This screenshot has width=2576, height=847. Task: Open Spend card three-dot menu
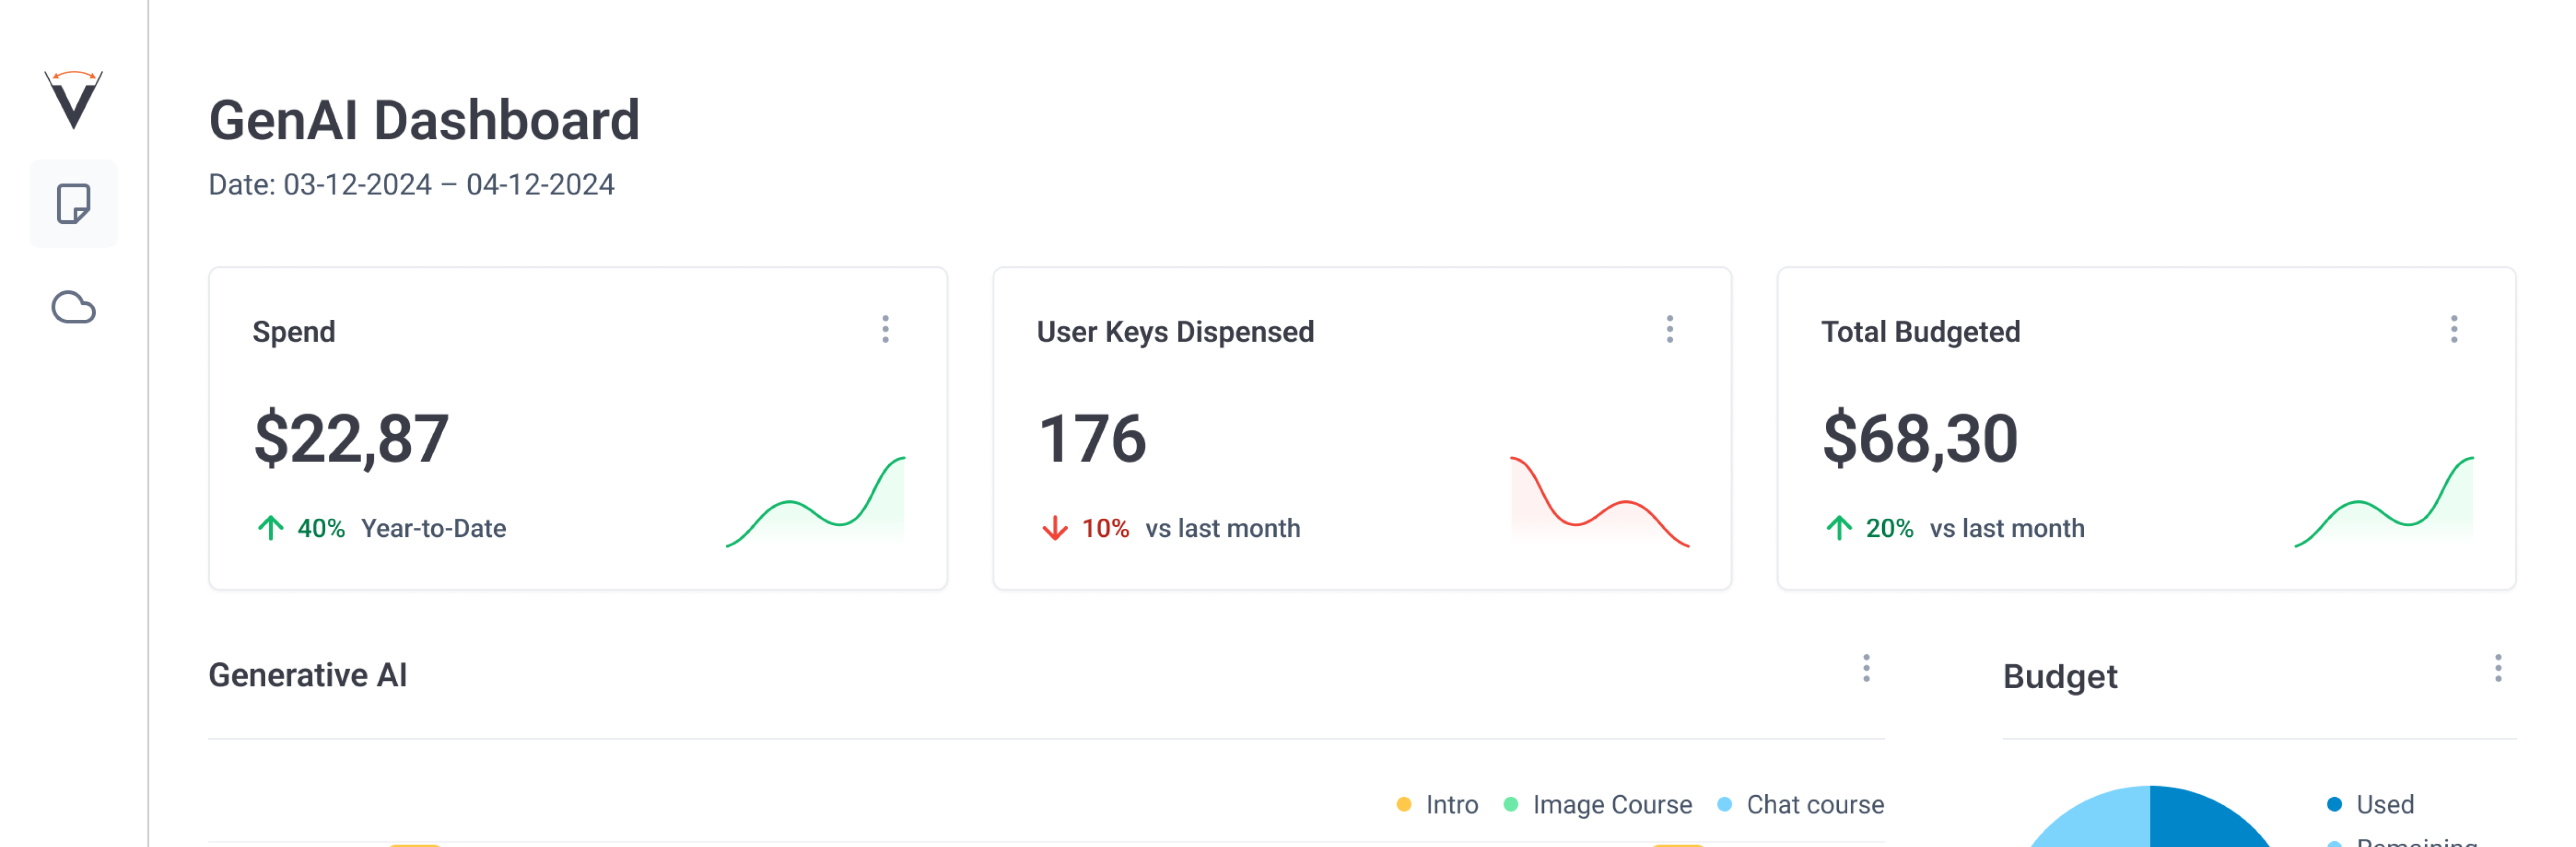(x=885, y=329)
